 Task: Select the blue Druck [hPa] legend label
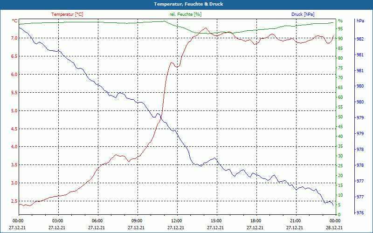[303, 14]
